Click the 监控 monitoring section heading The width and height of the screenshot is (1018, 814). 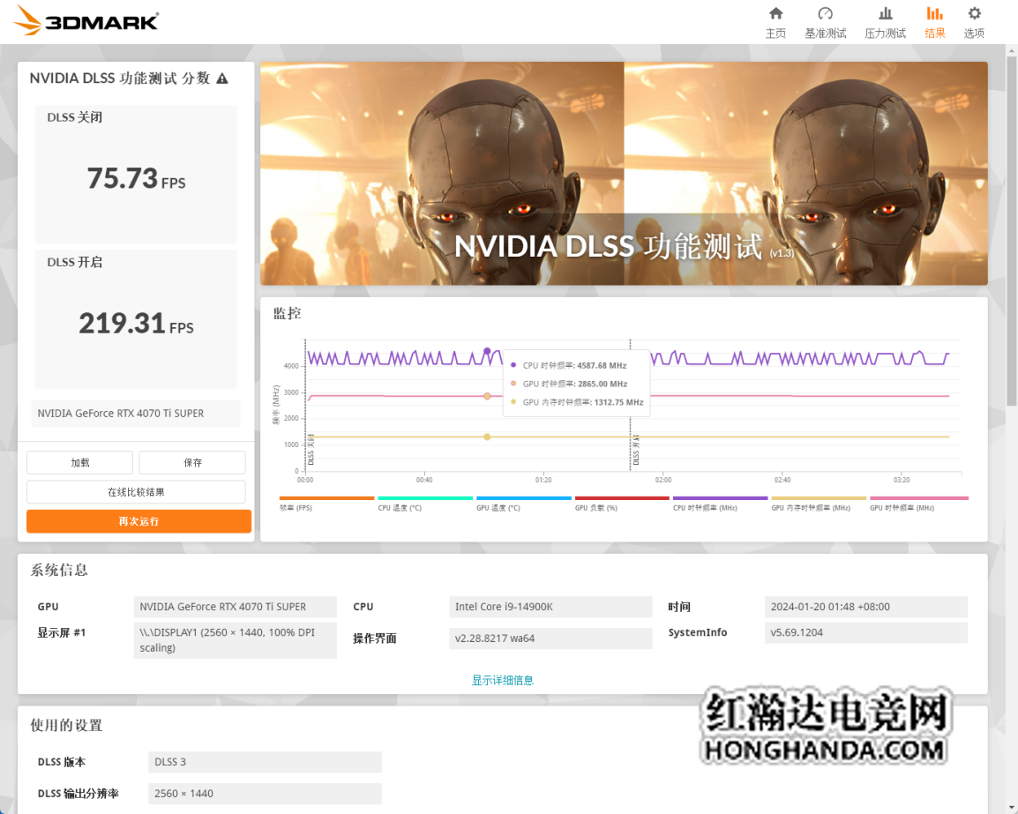click(x=287, y=314)
